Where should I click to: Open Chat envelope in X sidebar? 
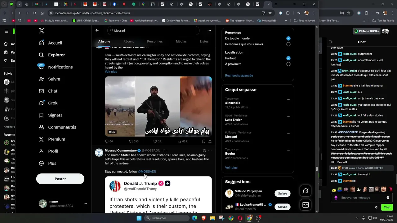coord(48,91)
